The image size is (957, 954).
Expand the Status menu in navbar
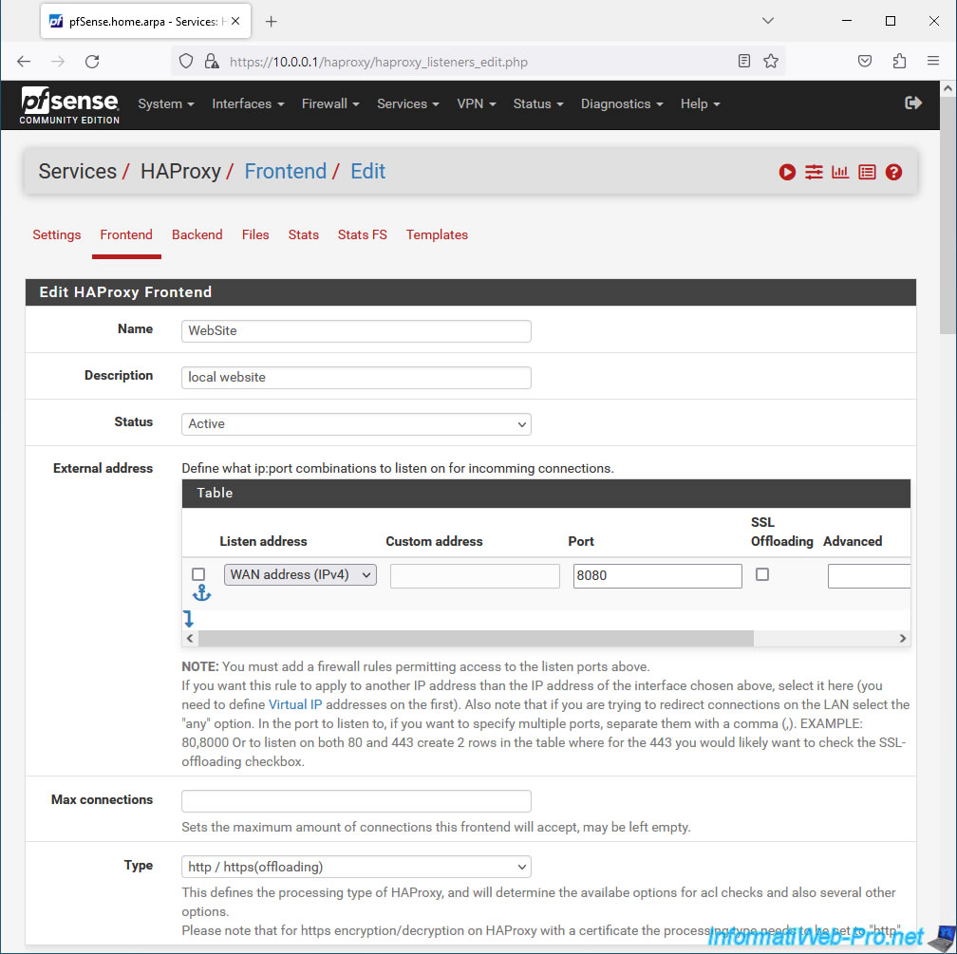click(537, 103)
